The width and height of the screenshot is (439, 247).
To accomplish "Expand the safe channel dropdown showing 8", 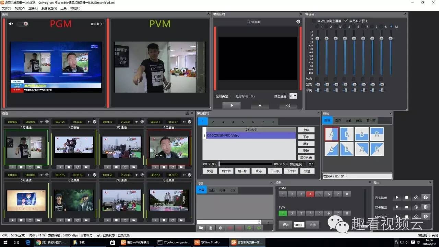I will 293,96.
